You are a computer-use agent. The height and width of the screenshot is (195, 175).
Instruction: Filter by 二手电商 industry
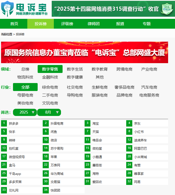50,95
